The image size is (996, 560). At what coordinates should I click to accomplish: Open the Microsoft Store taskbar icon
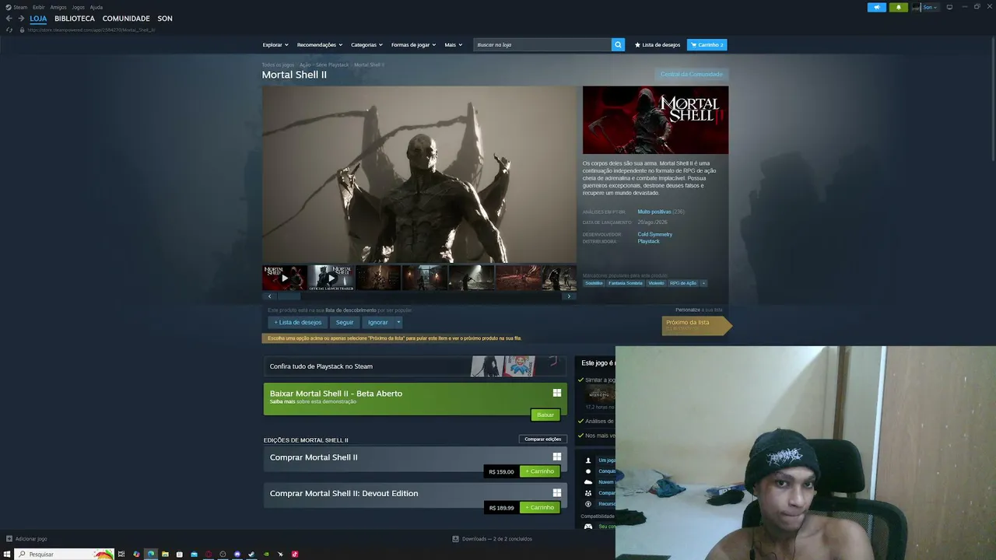click(180, 554)
